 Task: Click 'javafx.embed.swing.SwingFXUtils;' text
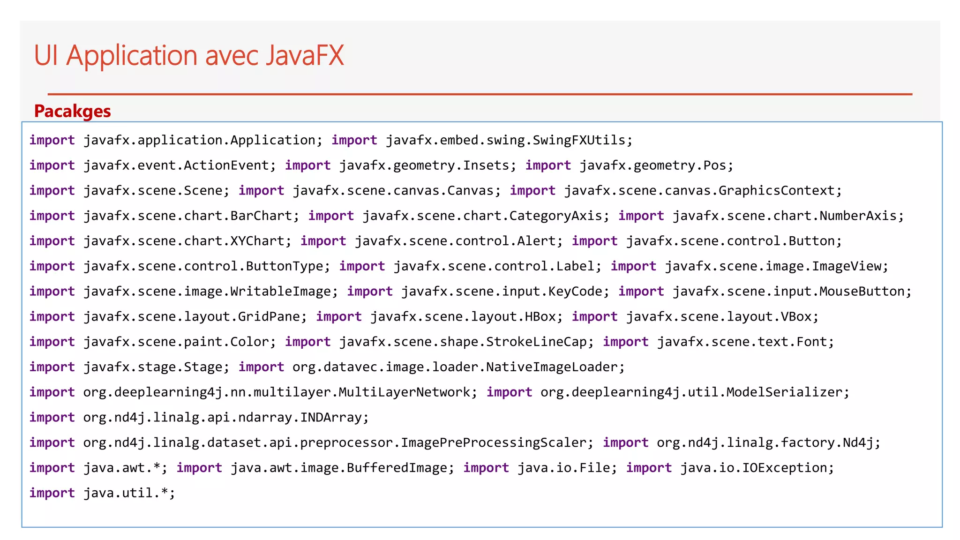tap(510, 140)
